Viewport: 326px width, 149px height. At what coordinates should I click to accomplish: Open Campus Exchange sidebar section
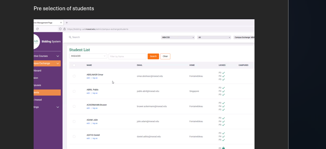point(47,63)
